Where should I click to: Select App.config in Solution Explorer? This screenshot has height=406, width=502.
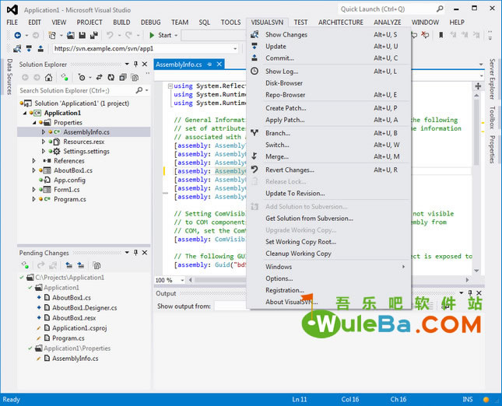point(69,180)
